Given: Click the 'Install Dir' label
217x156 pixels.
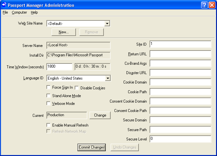Looking at the screenshot, I should pyautogui.click(x=37, y=55).
